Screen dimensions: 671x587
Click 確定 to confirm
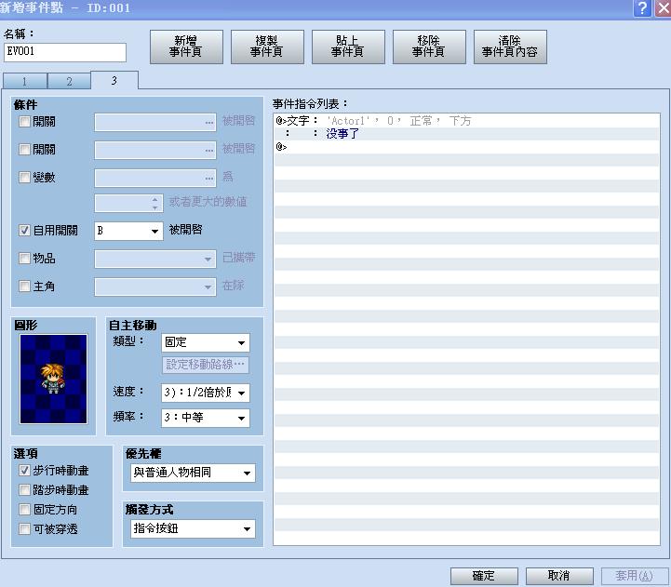484,576
